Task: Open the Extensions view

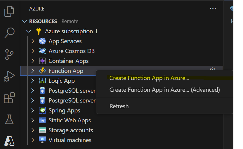Action: click(x=9, y=98)
